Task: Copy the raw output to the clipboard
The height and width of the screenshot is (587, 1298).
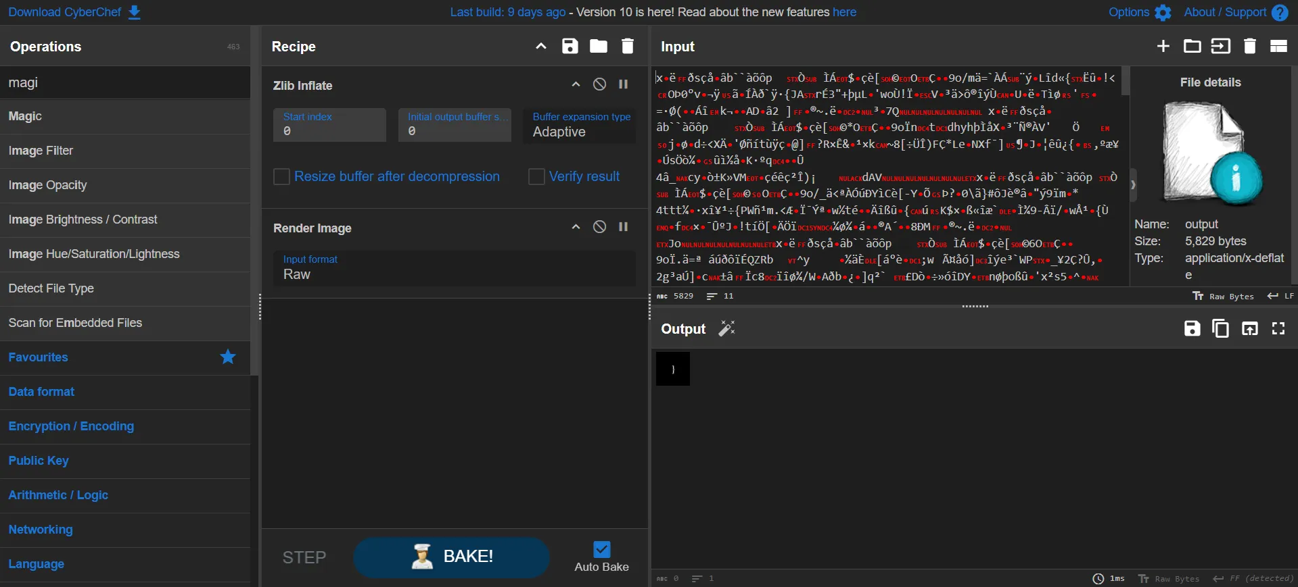Action: [x=1221, y=328]
